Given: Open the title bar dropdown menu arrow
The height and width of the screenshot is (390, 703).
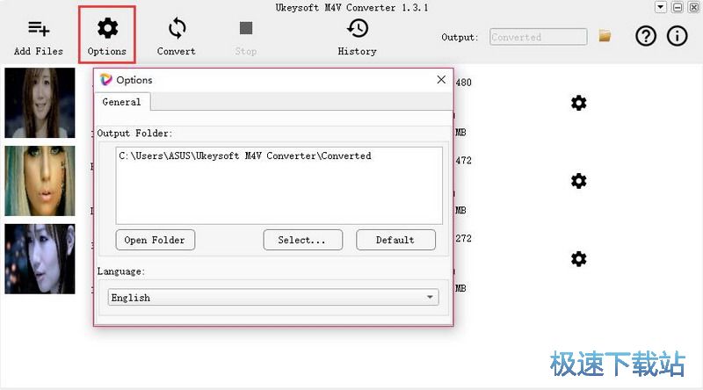Looking at the screenshot, I should (x=661, y=7).
